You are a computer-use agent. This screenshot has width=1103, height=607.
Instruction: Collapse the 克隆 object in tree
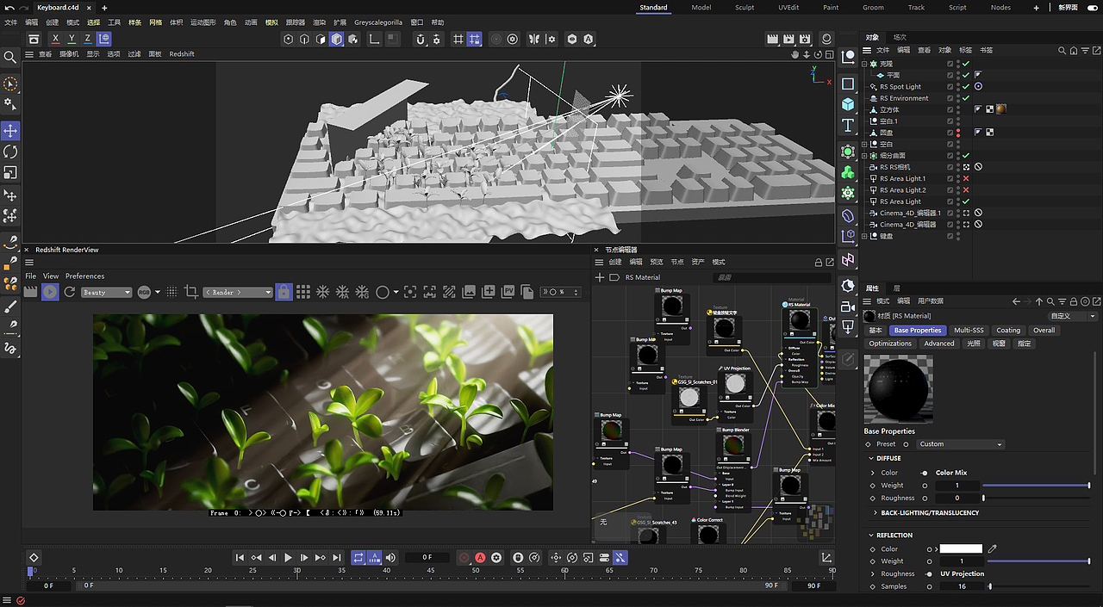click(x=865, y=64)
